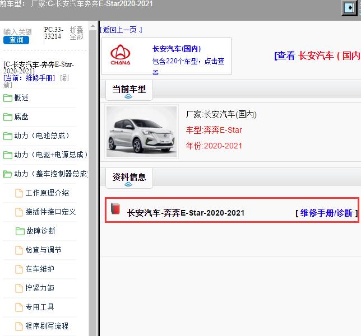Click the 刷新 refresh link
Screen dimensions: 361x336
pos(36,81)
